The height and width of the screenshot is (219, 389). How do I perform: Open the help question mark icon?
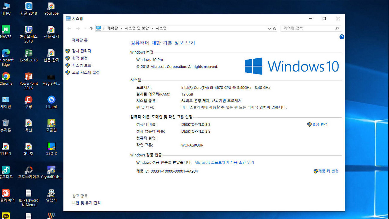point(342,37)
